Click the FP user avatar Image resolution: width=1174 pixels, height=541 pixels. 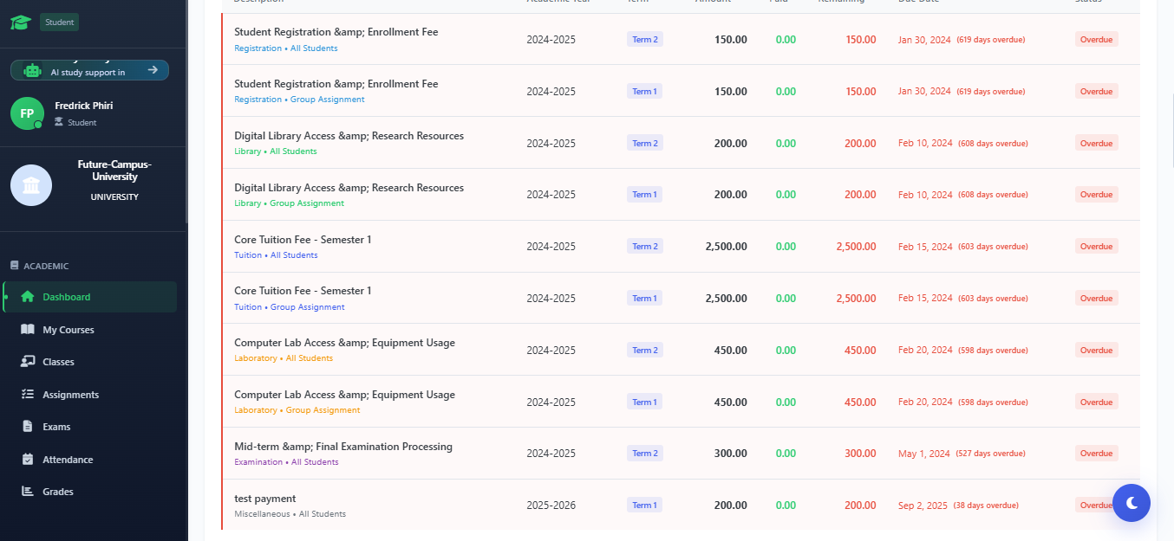[27, 113]
